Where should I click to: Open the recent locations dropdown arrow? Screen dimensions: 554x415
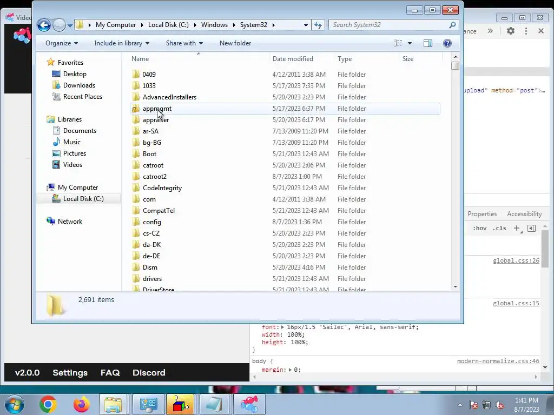click(x=70, y=25)
